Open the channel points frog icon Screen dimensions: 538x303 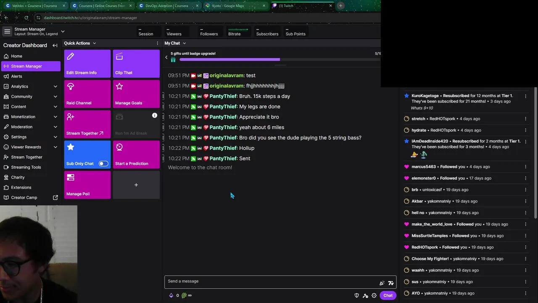[184, 295]
